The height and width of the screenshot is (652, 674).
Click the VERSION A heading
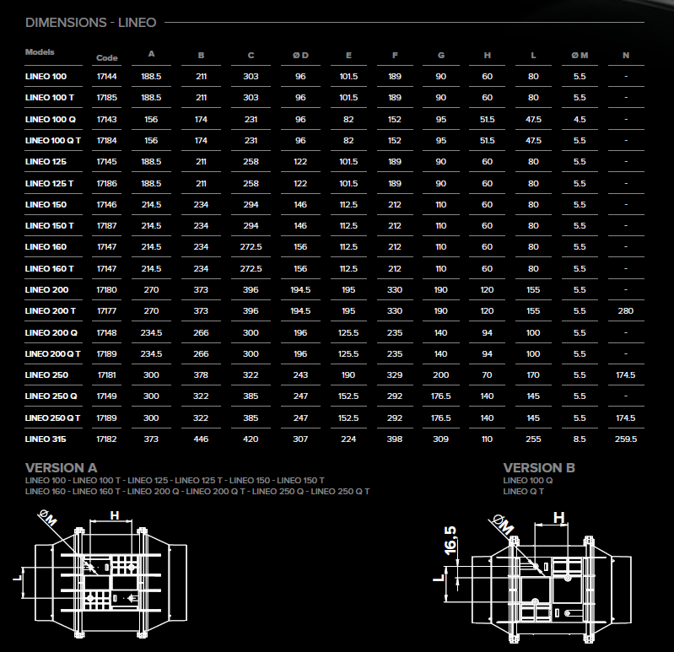pos(62,467)
